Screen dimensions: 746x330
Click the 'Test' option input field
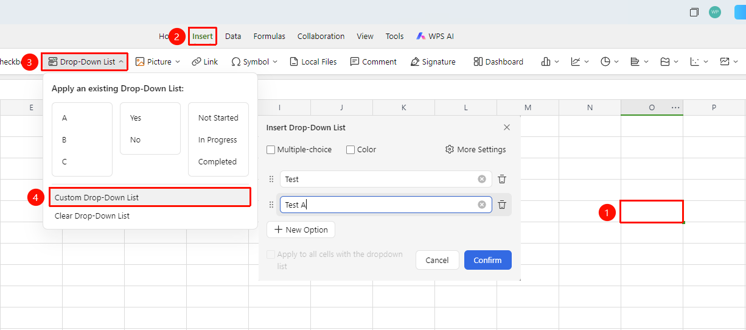[x=386, y=179]
